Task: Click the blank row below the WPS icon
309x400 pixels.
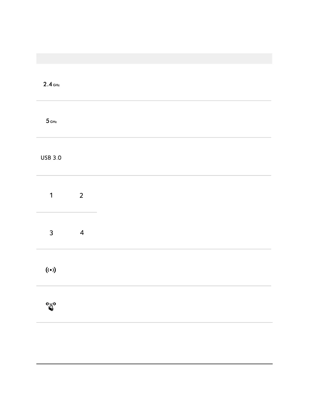Action: (x=154, y=343)
